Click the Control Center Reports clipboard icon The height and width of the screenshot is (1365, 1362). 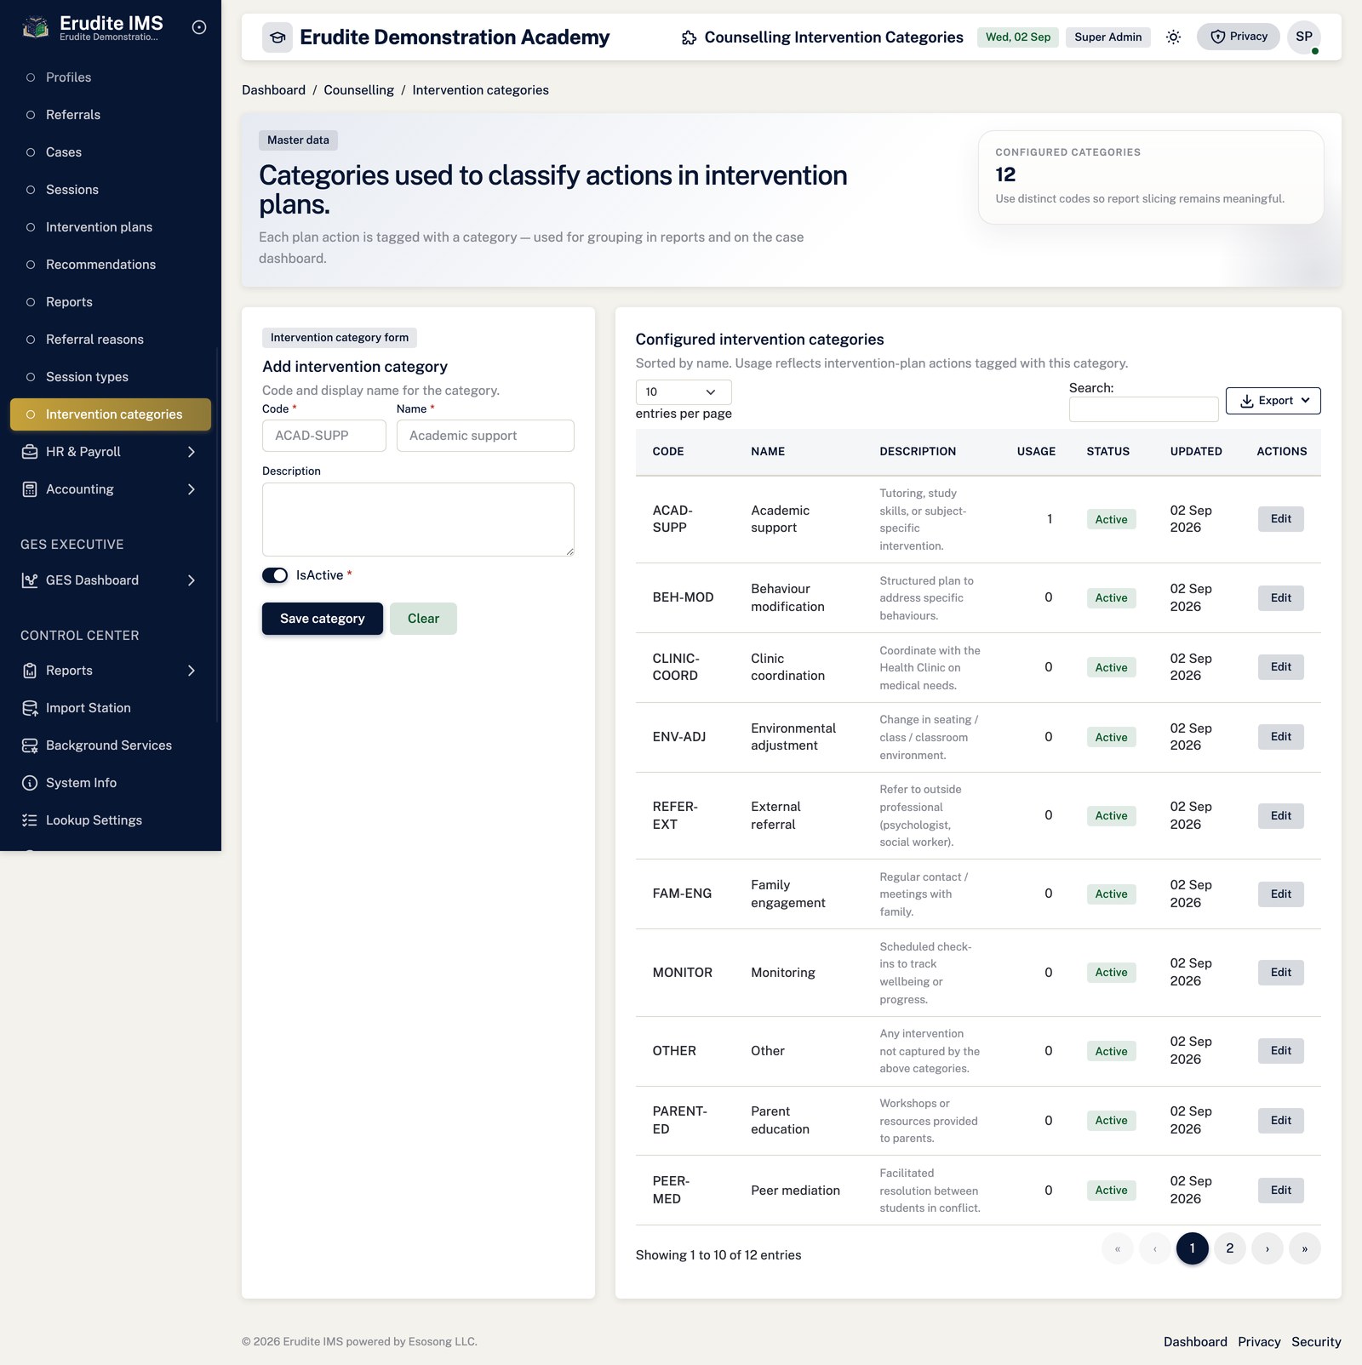pyautogui.click(x=30, y=671)
